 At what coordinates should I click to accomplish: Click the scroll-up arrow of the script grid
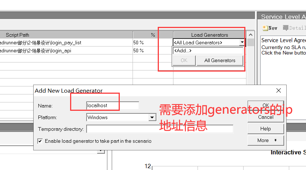tap(250, 35)
